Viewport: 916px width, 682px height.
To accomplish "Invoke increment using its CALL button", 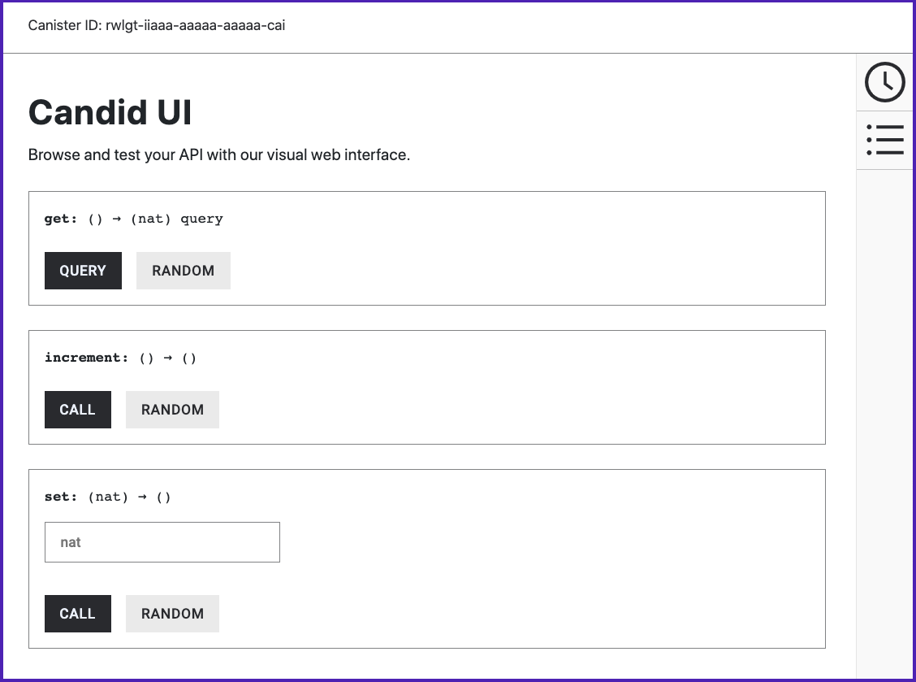I will pos(77,409).
